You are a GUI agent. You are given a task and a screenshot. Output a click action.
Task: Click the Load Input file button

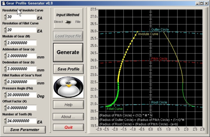click(x=68, y=36)
